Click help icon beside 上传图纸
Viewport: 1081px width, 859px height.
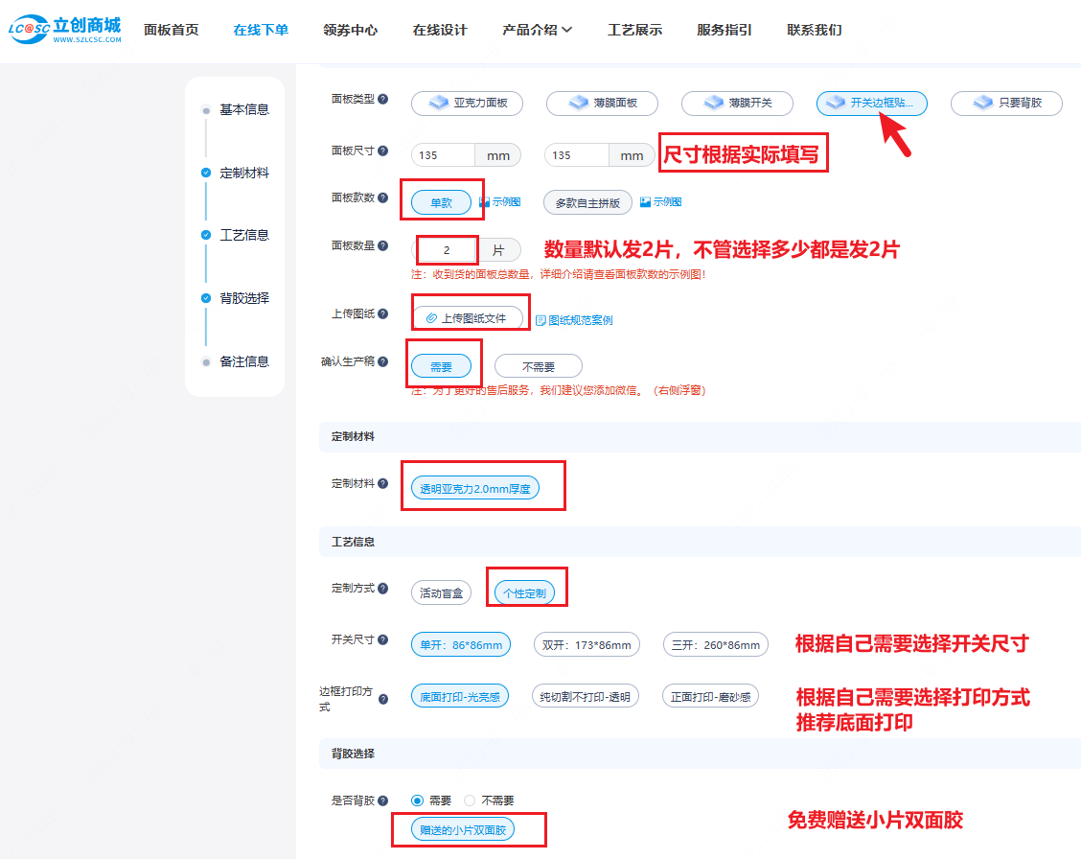[x=383, y=313]
